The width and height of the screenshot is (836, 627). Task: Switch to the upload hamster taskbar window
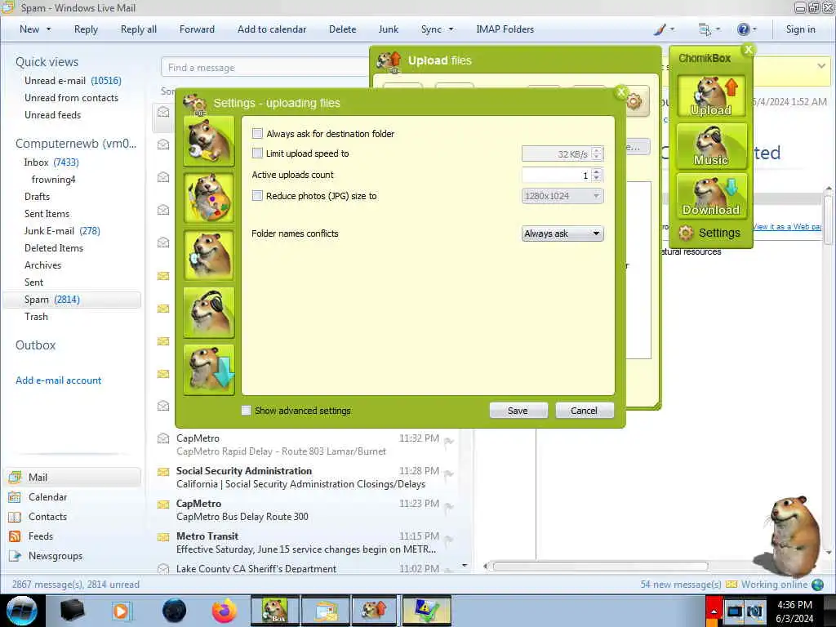tap(374, 611)
